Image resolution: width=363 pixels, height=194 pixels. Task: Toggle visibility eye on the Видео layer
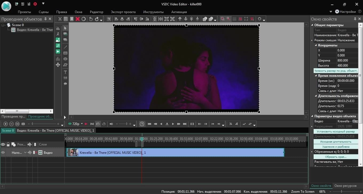point(3,153)
